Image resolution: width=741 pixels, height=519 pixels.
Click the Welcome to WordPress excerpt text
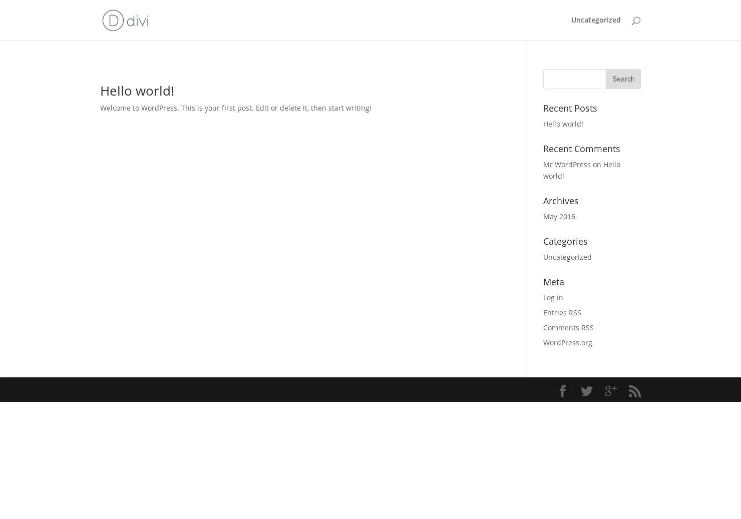236,108
